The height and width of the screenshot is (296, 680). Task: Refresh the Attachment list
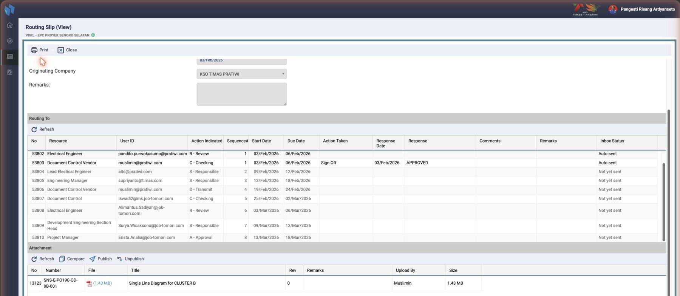coord(43,259)
